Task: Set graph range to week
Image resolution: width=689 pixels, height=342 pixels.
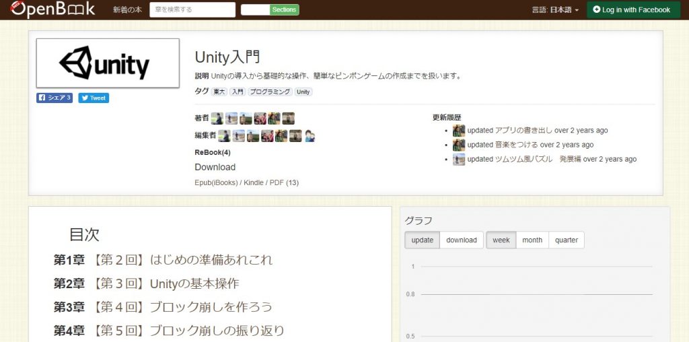Action: 501,240
